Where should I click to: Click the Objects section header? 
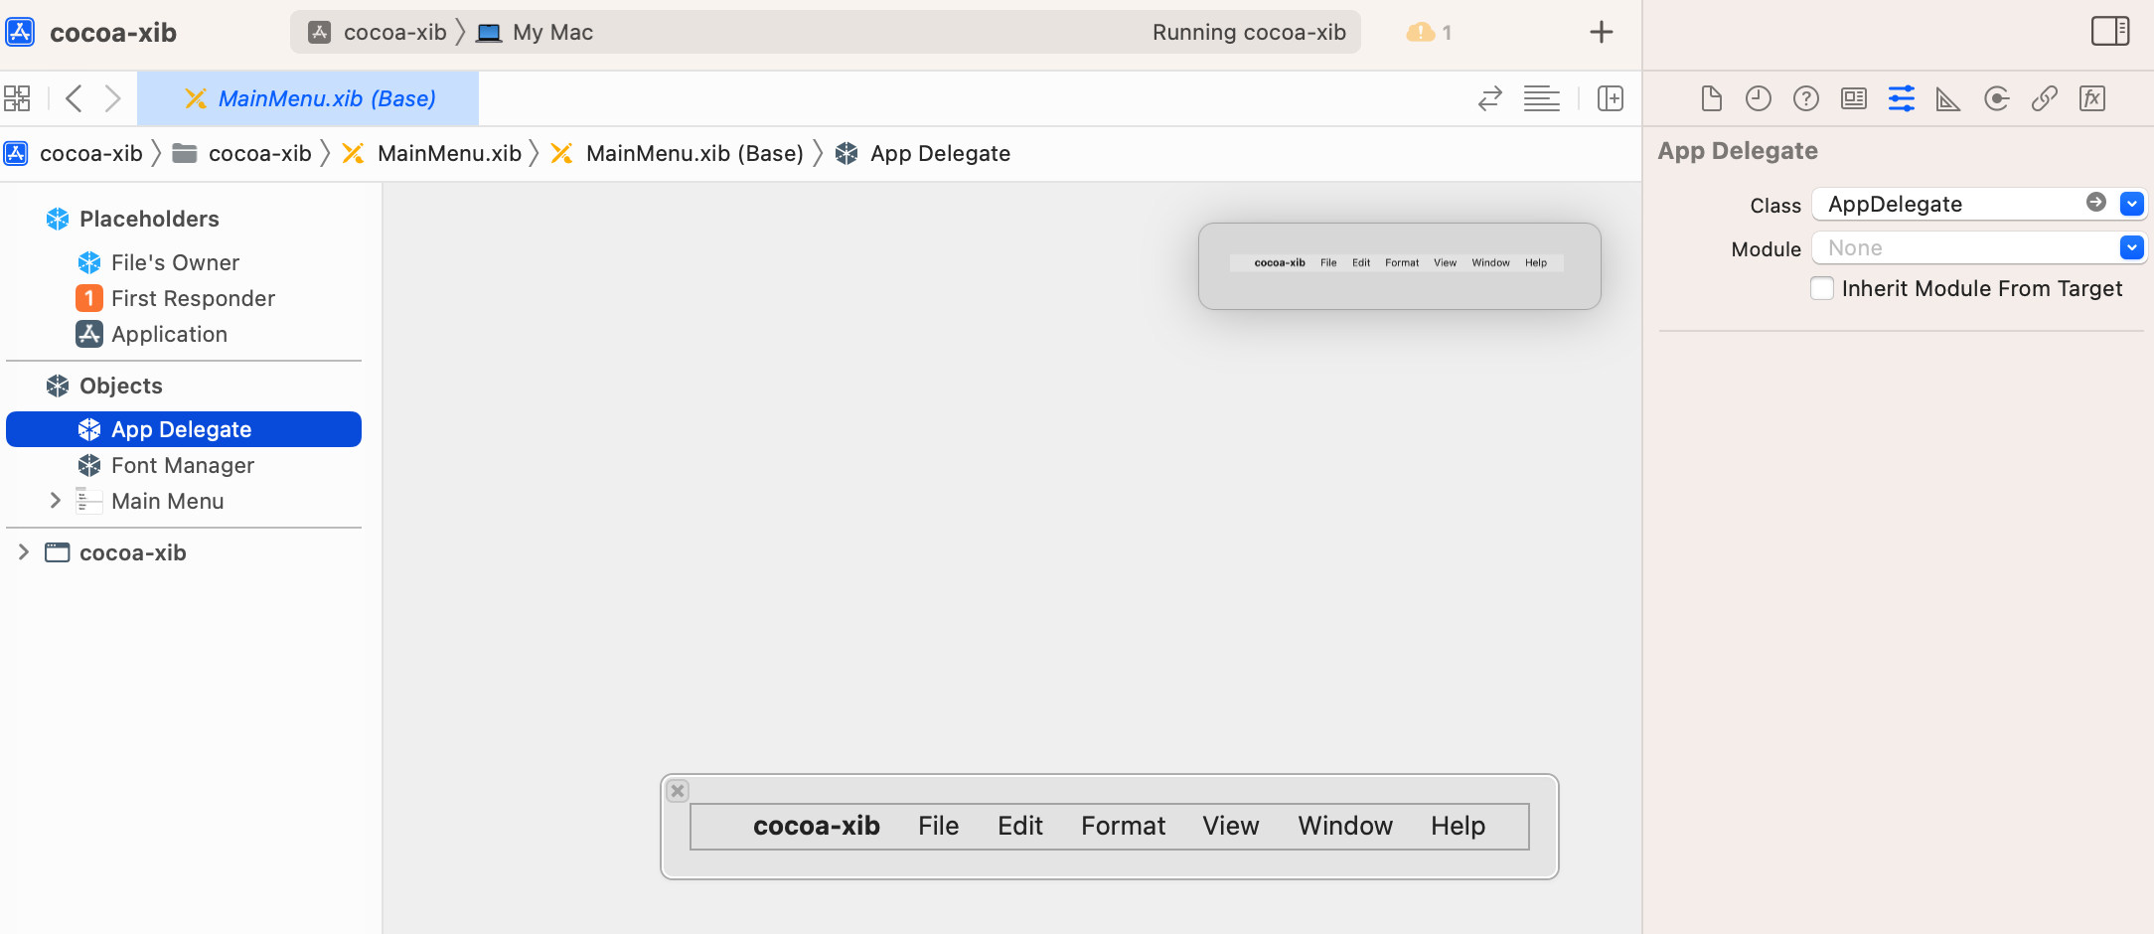(x=120, y=386)
